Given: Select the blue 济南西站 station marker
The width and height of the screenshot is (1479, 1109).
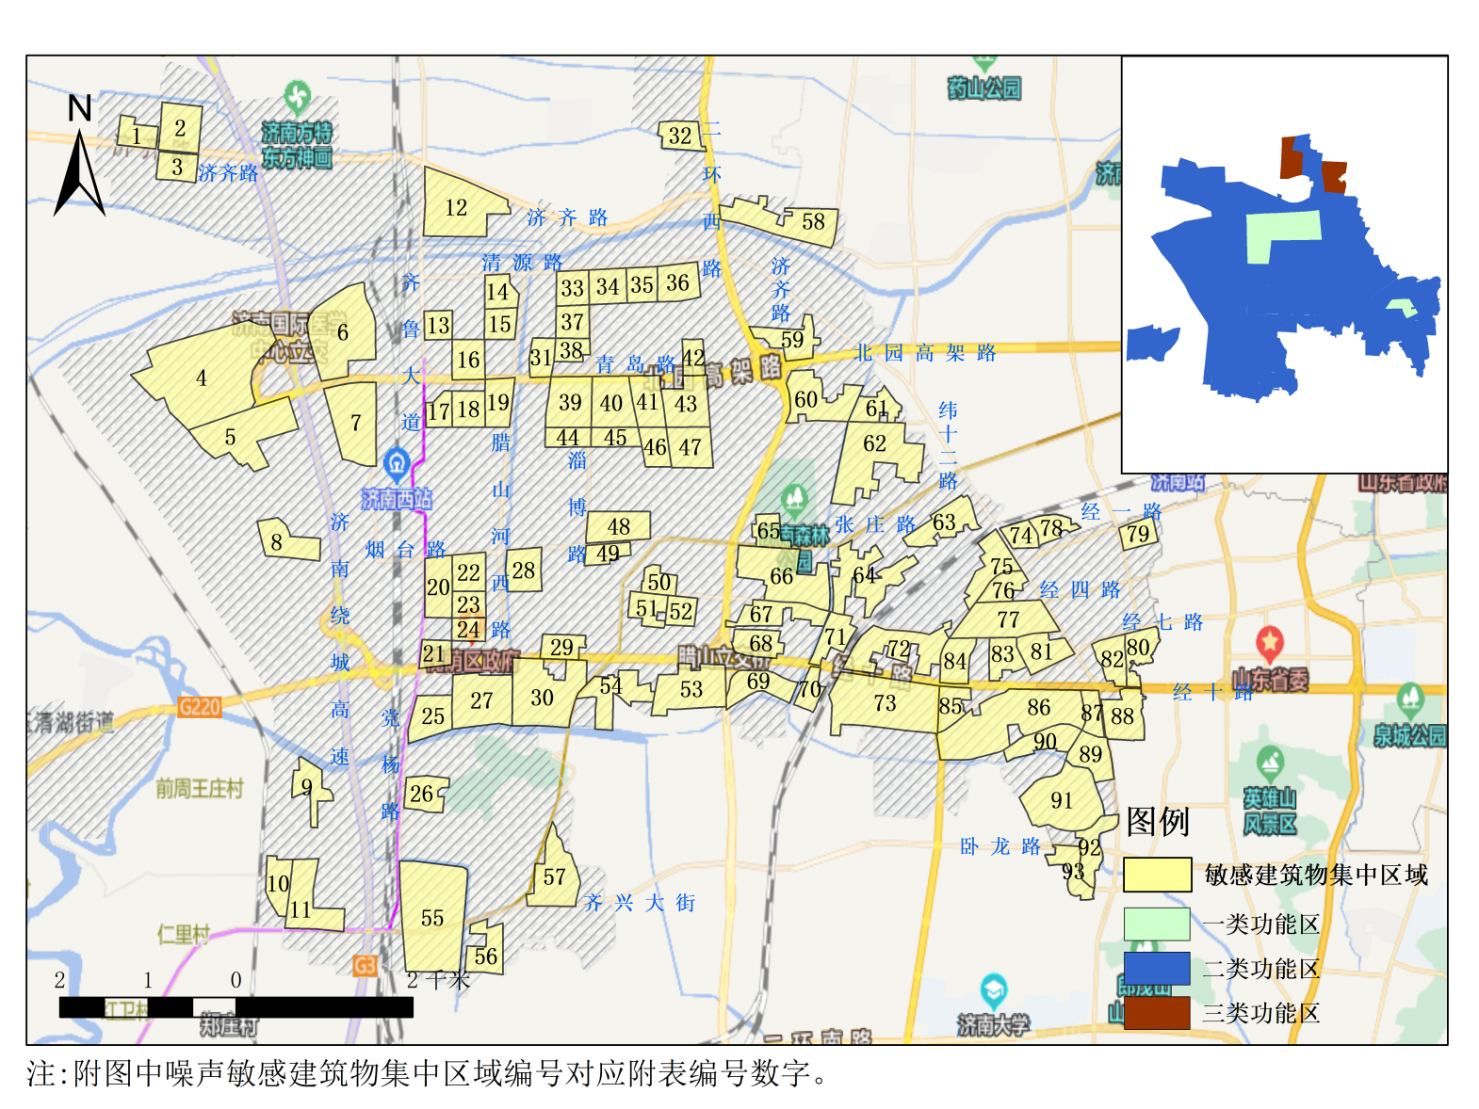Looking at the screenshot, I should point(397,463).
